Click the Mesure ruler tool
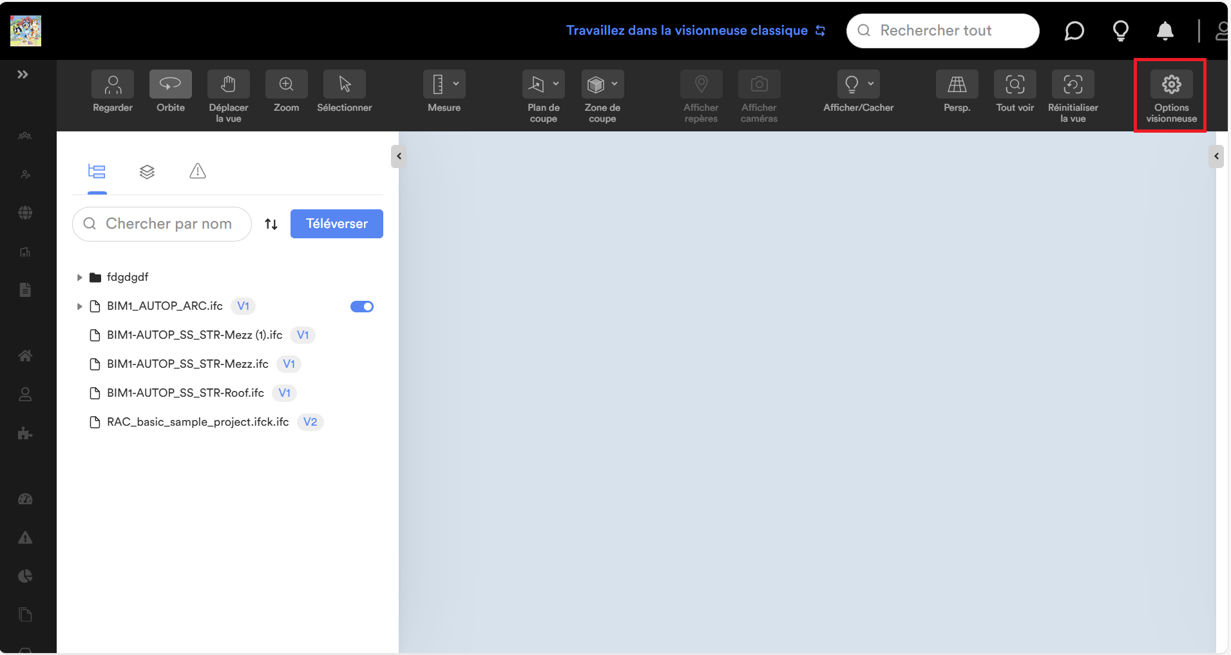Image resolution: width=1231 pixels, height=655 pixels. [x=438, y=84]
